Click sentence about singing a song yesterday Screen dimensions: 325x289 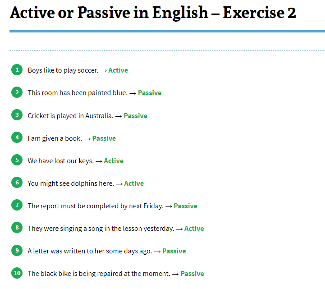tap(101, 229)
